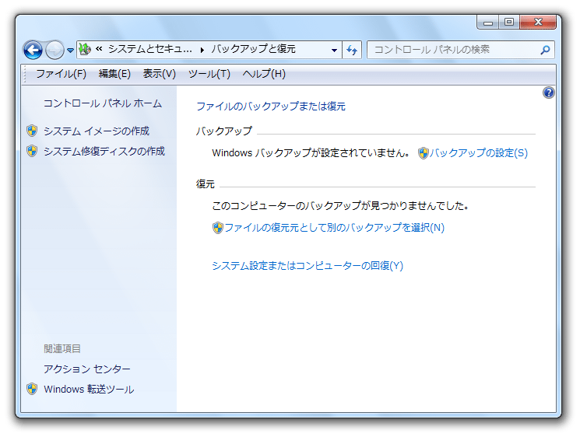Viewport: 580px width, 437px height.
Task: Click the refresh button beside address bar
Action: tap(352, 50)
